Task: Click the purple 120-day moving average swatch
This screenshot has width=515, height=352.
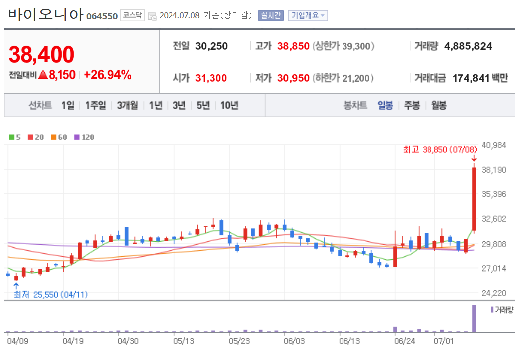Action: (x=77, y=137)
